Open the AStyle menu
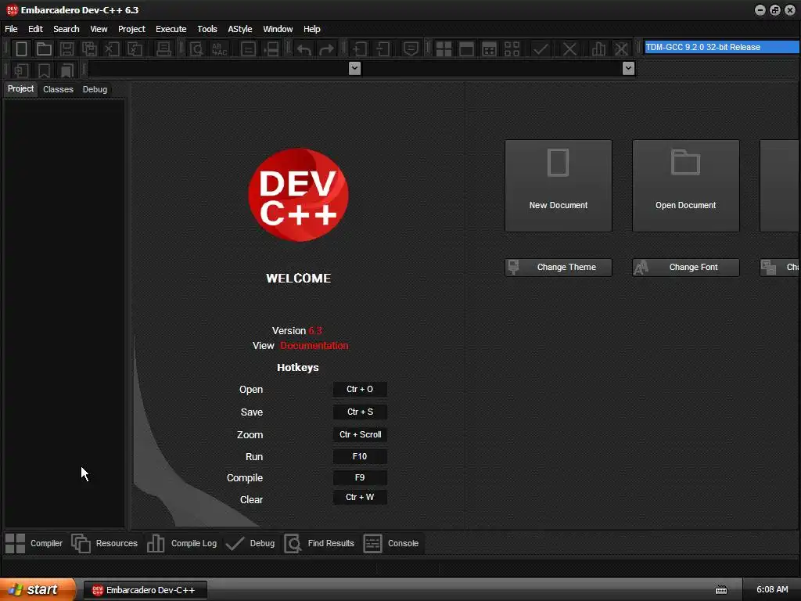801x601 pixels. pos(240,29)
